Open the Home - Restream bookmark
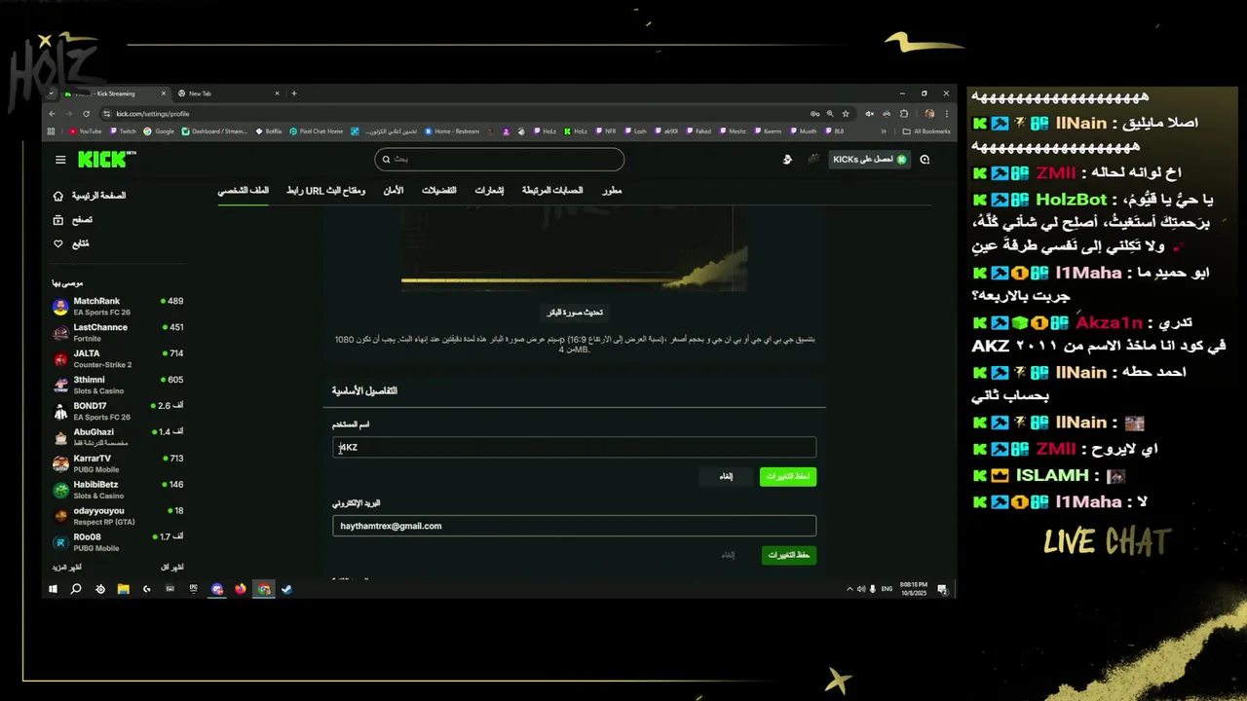 [x=451, y=131]
